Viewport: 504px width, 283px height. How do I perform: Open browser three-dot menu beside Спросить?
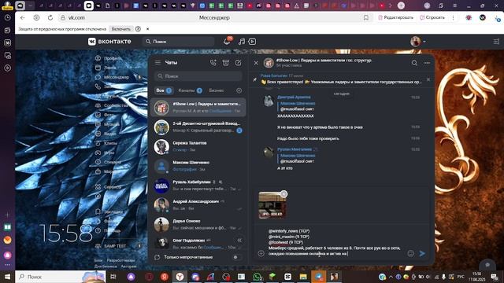coord(454,17)
